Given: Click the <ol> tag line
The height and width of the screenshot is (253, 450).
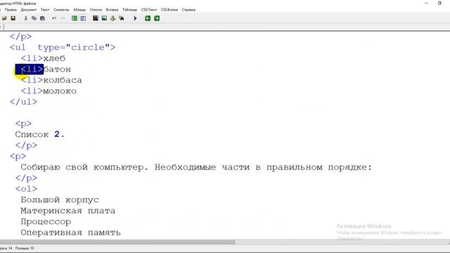Looking at the screenshot, I should point(27,189).
